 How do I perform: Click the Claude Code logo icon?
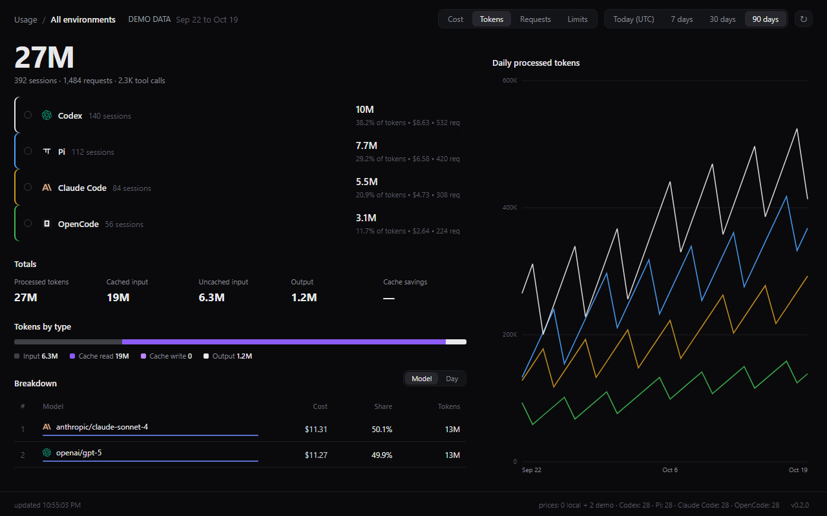[47, 188]
